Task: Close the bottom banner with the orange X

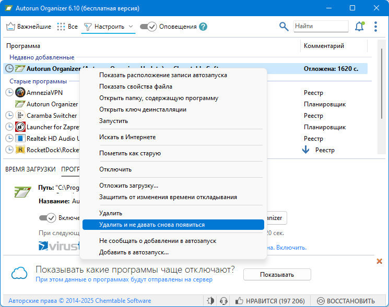Action: pyautogui.click(x=379, y=261)
